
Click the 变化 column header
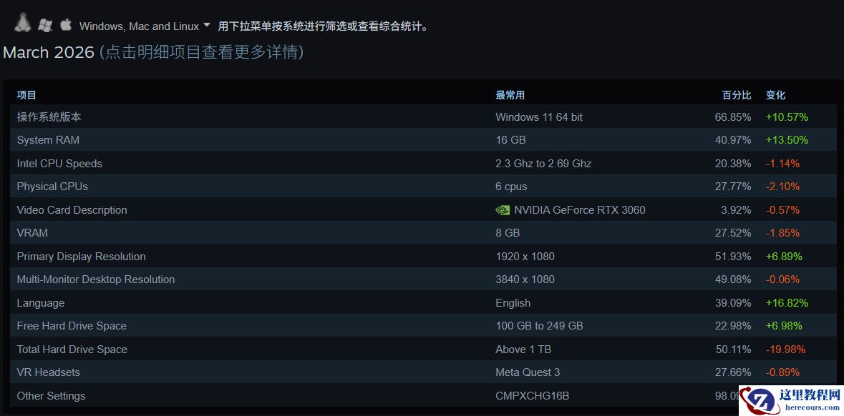click(x=775, y=94)
